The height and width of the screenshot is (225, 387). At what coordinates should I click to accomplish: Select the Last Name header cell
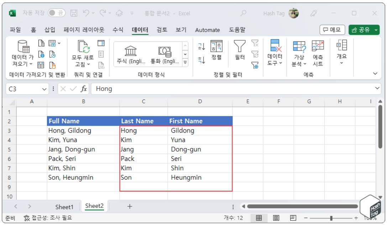point(143,121)
